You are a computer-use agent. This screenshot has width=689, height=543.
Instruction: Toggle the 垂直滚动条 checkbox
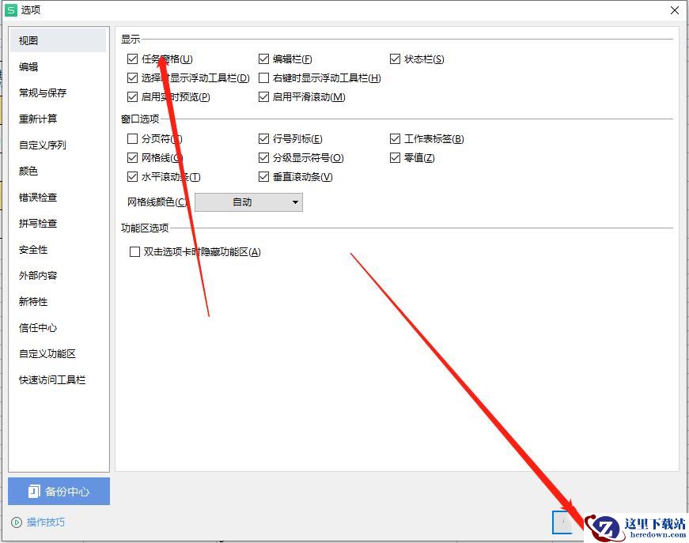click(x=263, y=177)
